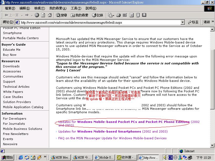The width and height of the screenshot is (215, 161).
Task: Open the Accessories sidebar link
Action: [x=12, y=71]
